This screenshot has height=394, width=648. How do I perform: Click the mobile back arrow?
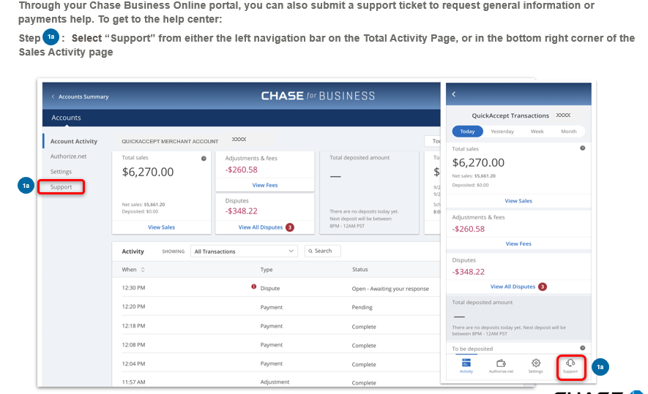pos(454,94)
